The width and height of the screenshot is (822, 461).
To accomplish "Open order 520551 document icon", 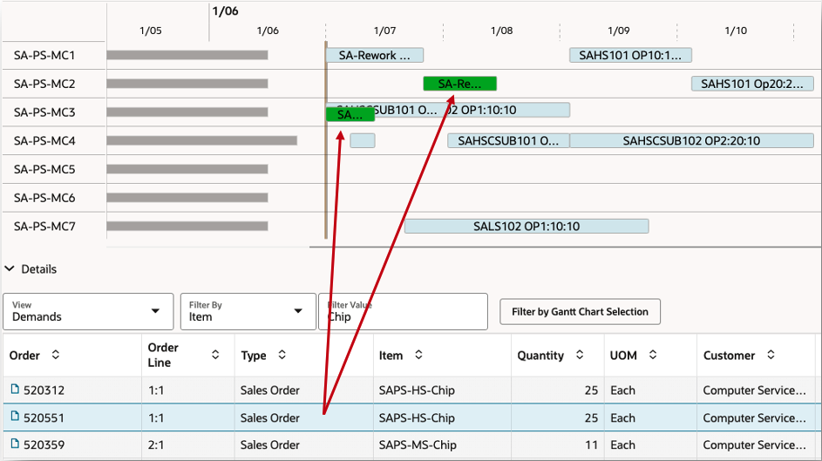I will click(15, 417).
